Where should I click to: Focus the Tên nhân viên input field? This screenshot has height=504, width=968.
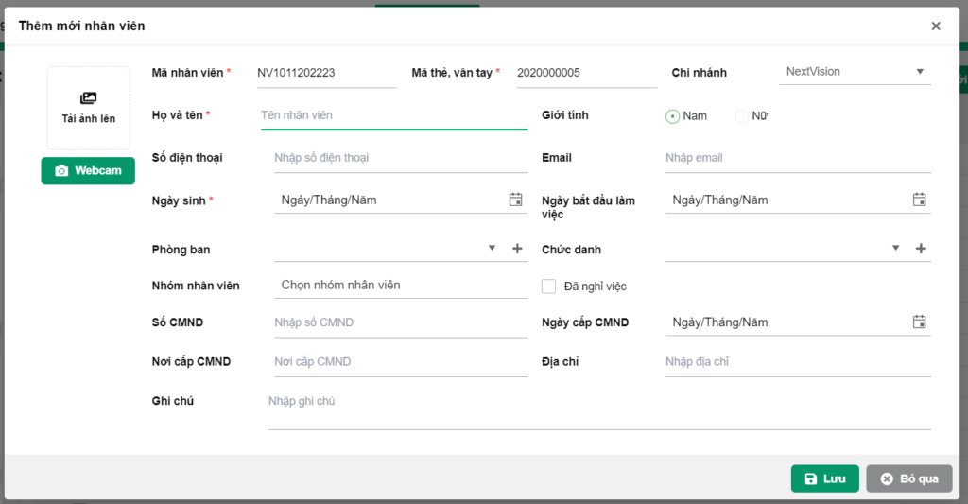(x=393, y=115)
